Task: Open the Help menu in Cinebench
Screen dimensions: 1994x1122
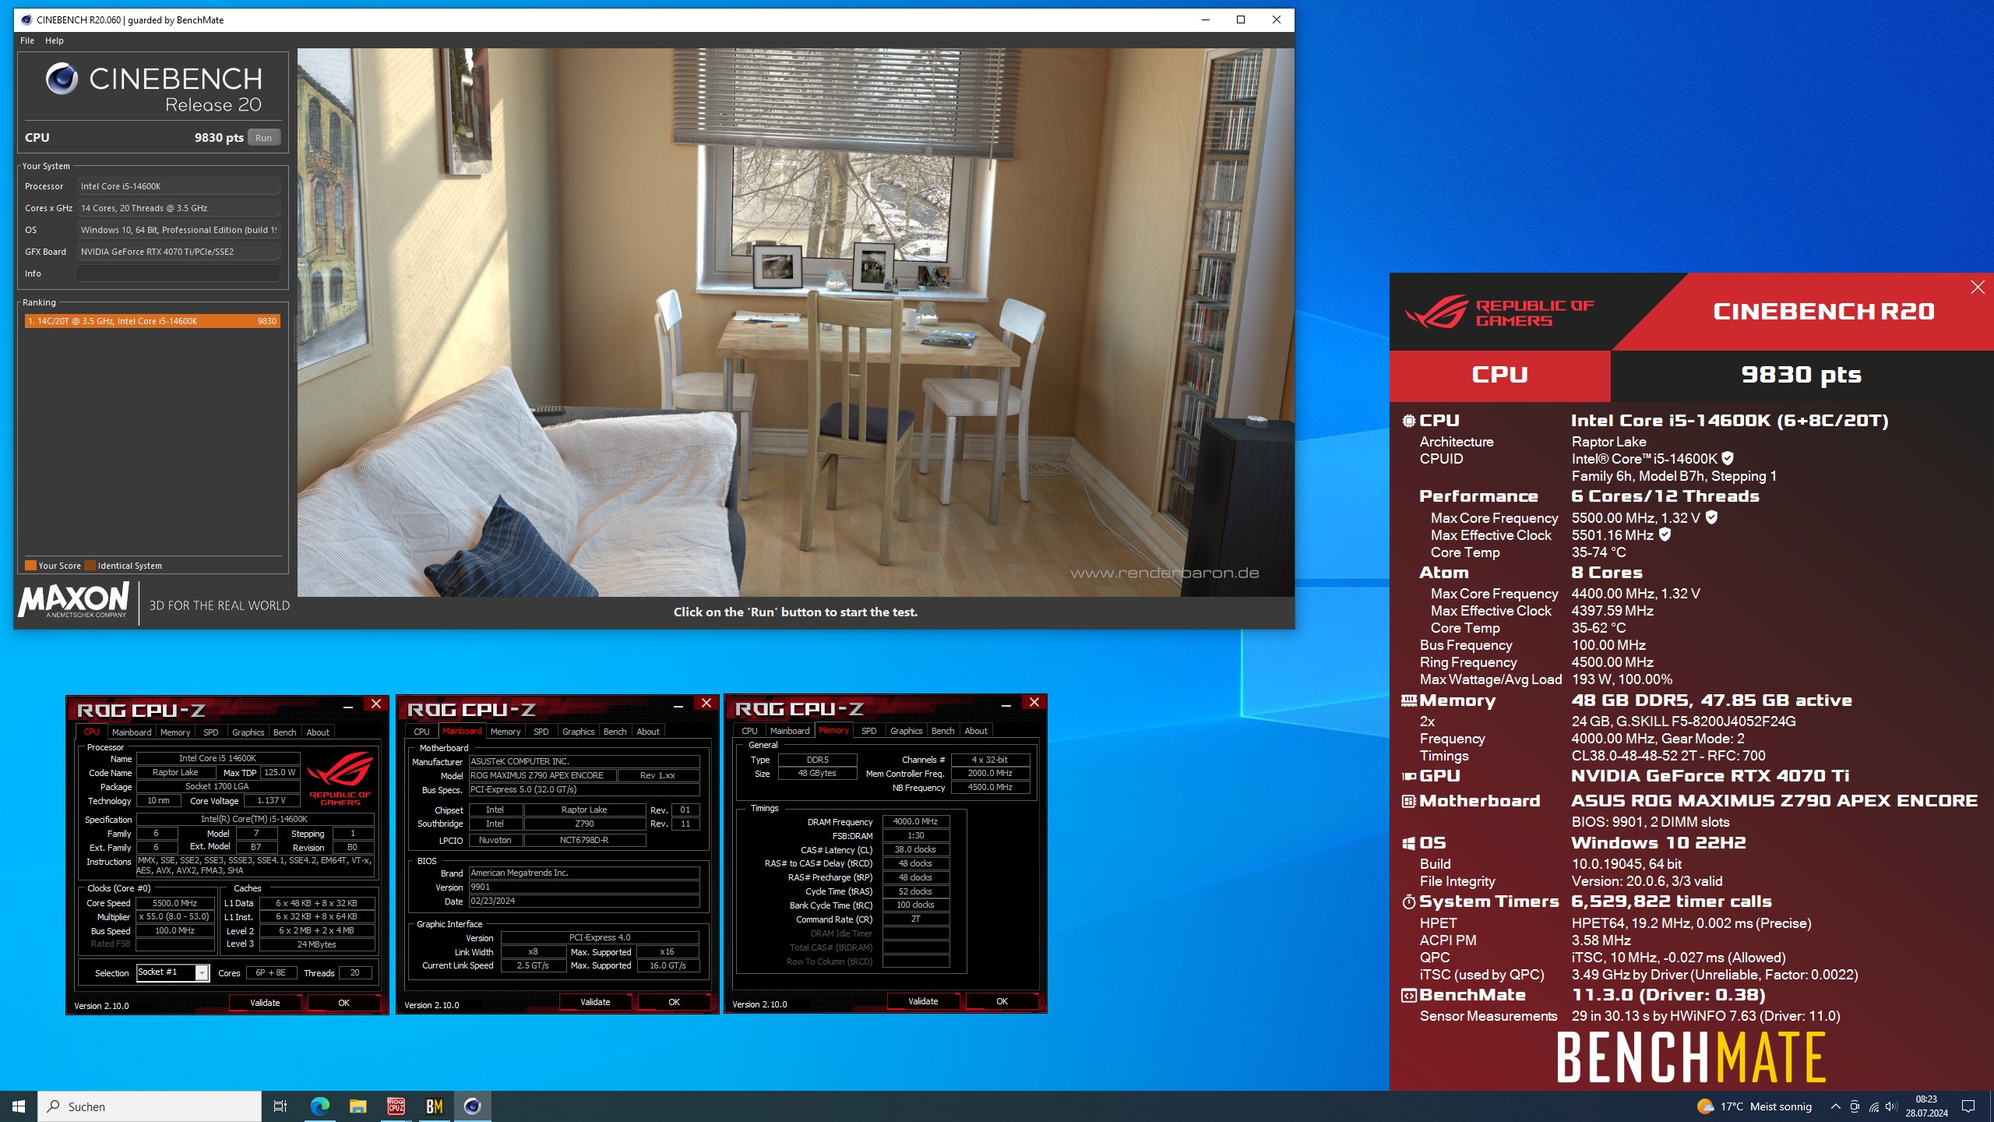Action: point(55,41)
